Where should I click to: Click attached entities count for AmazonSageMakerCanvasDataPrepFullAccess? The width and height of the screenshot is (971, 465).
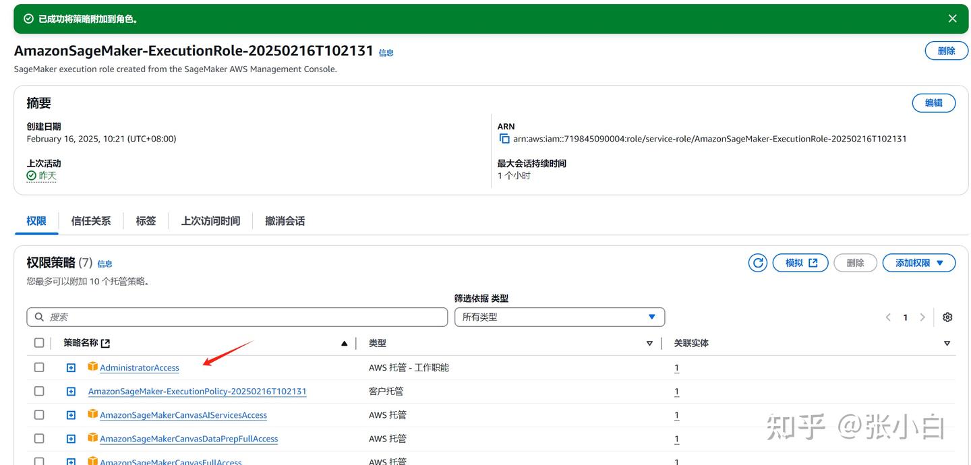click(676, 439)
